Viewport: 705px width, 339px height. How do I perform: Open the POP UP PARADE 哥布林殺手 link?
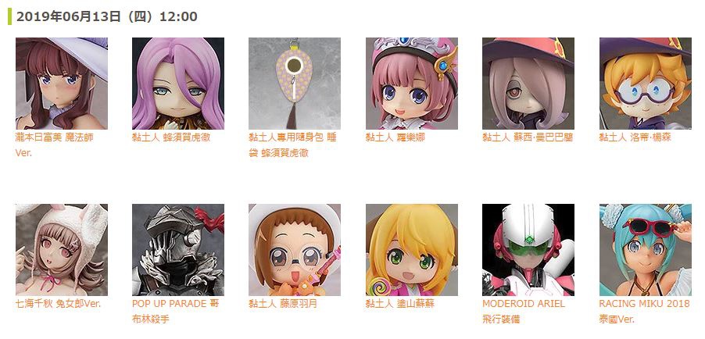176,312
